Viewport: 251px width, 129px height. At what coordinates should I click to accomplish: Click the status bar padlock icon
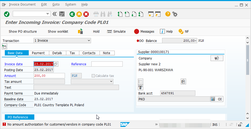point(240,124)
